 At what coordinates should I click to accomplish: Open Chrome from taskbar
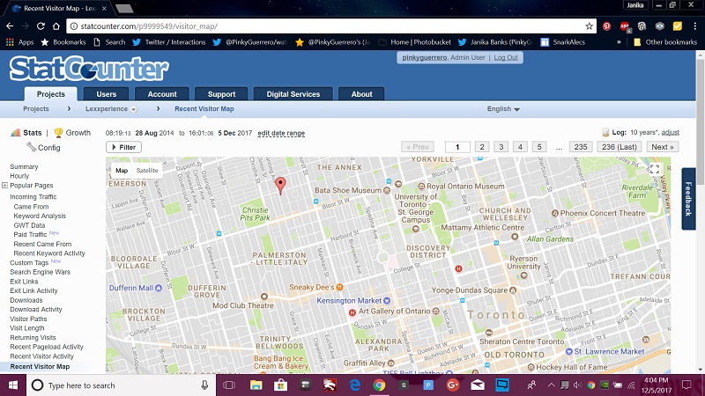379,385
